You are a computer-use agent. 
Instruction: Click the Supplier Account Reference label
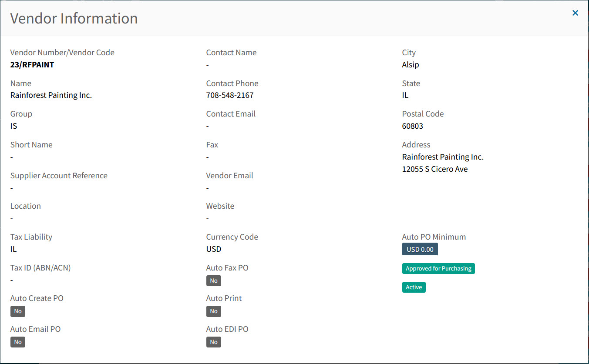[x=59, y=176]
